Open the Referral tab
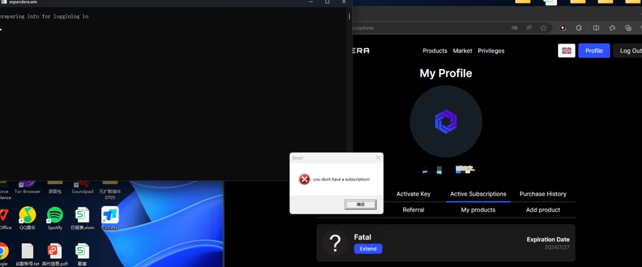This screenshot has width=642, height=267. point(413,210)
